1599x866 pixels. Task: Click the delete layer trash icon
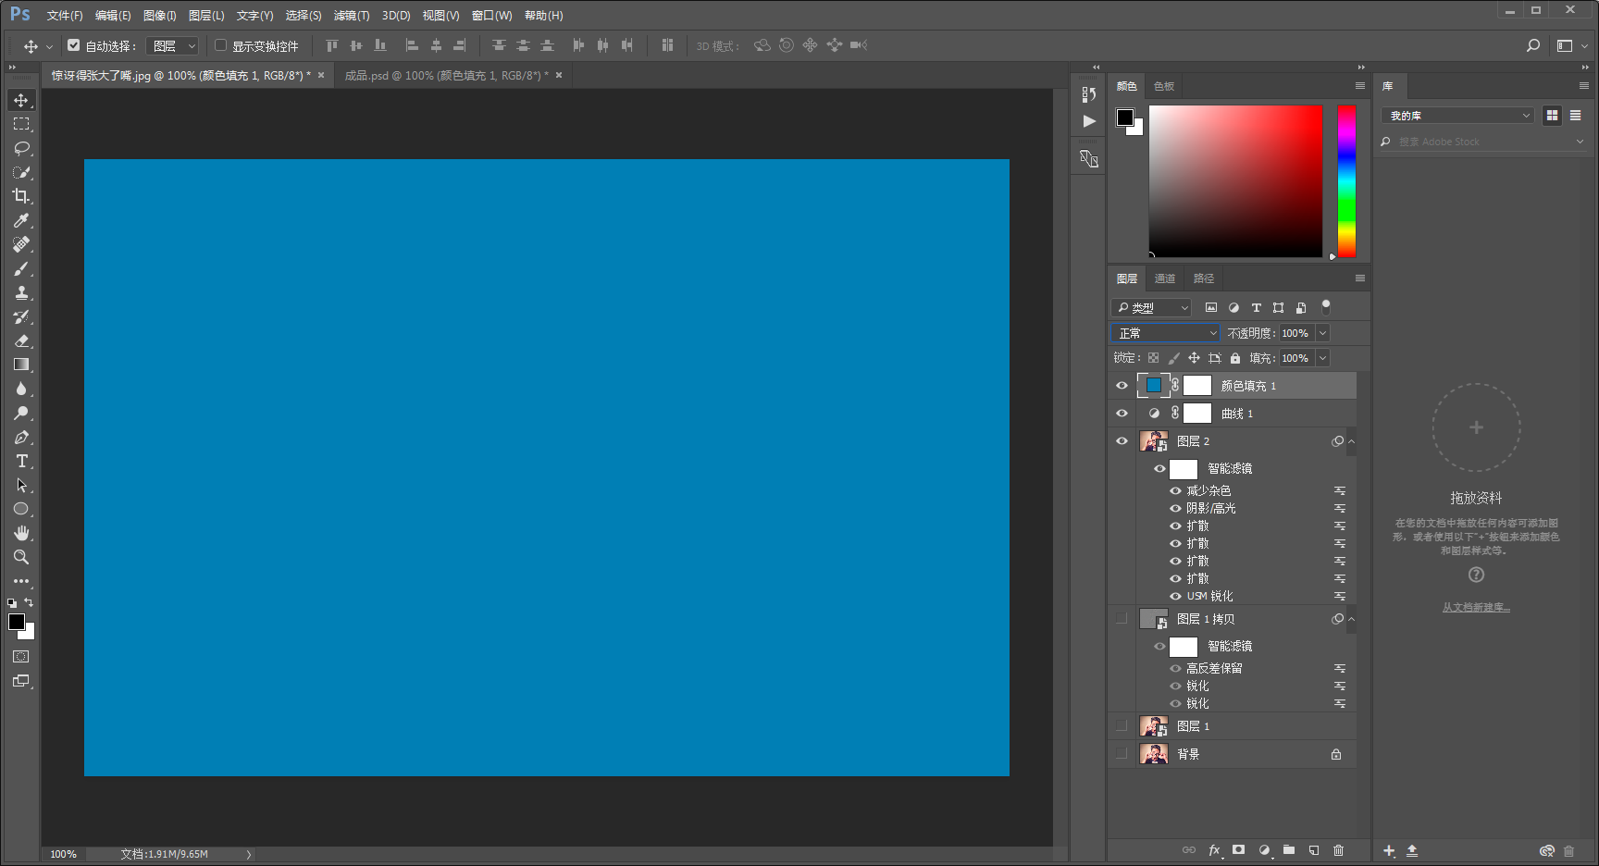click(1338, 850)
